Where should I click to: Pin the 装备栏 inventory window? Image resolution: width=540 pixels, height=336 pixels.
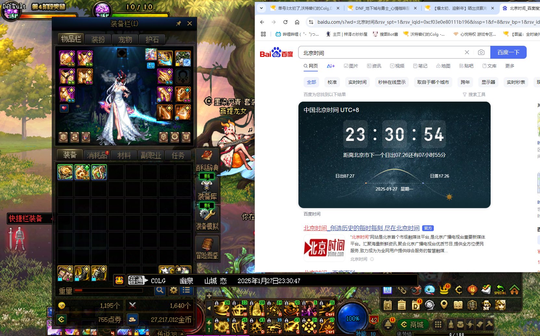(x=179, y=23)
